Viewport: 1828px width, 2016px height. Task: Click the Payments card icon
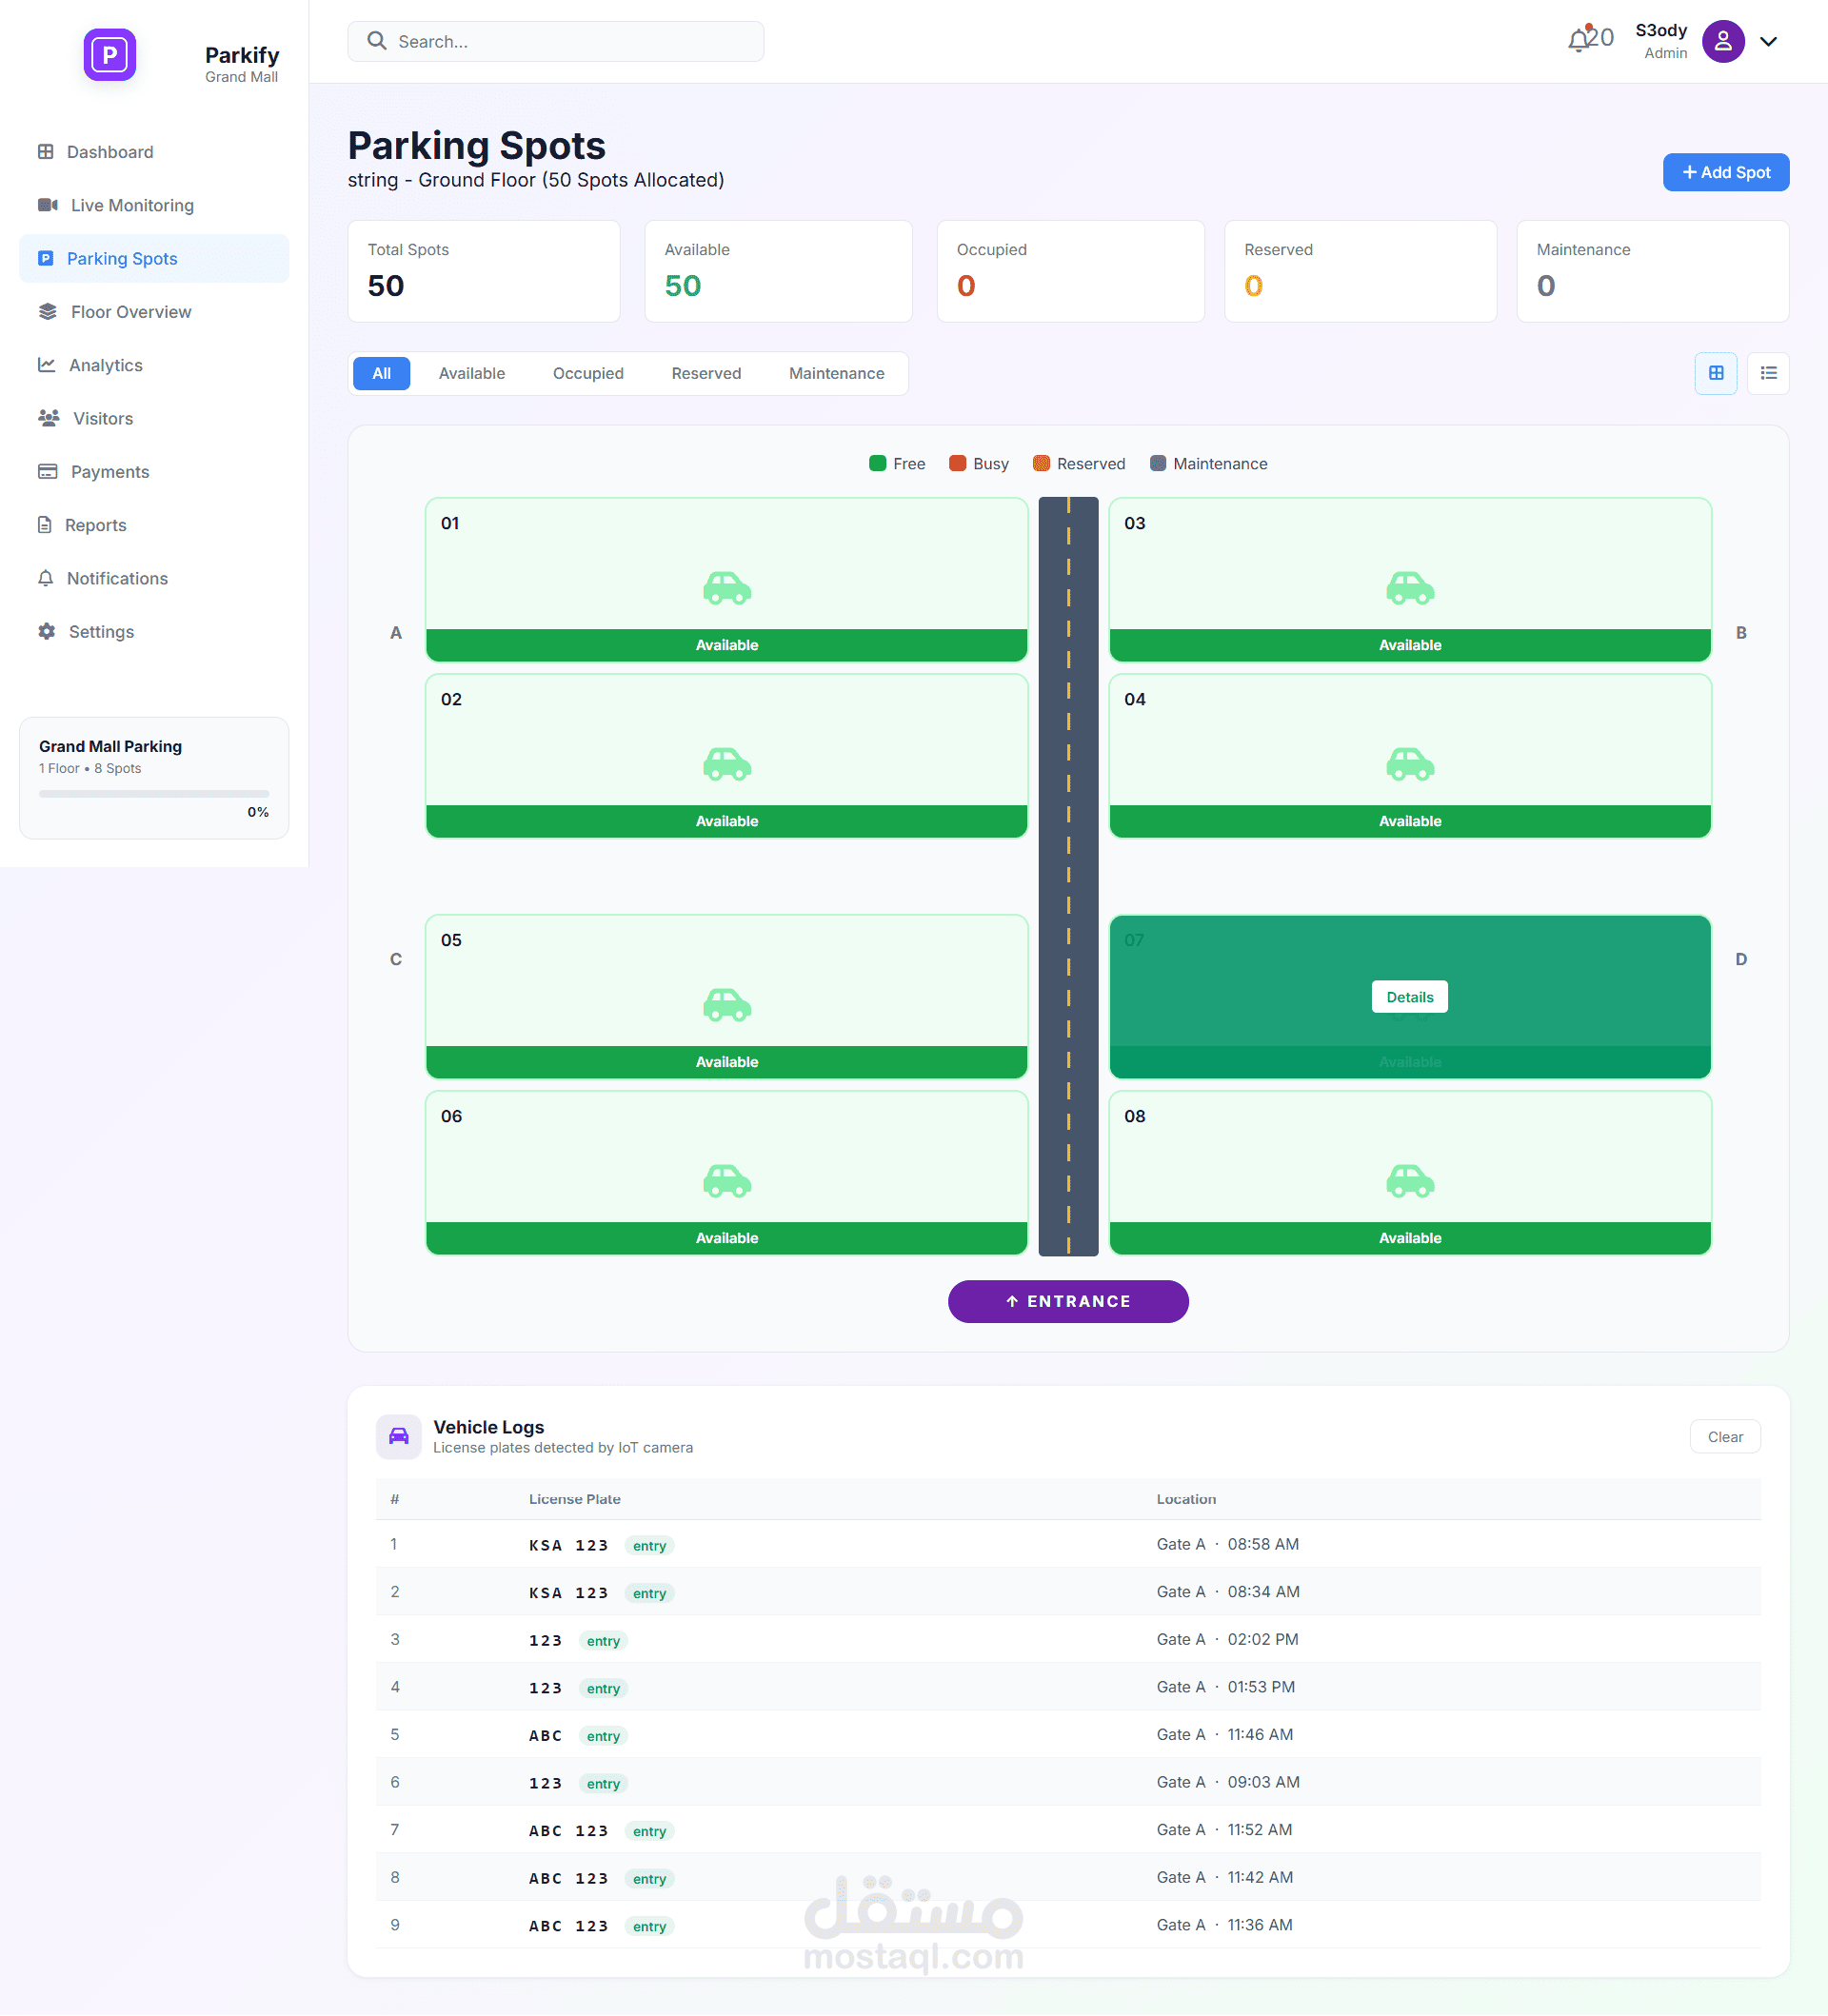47,471
